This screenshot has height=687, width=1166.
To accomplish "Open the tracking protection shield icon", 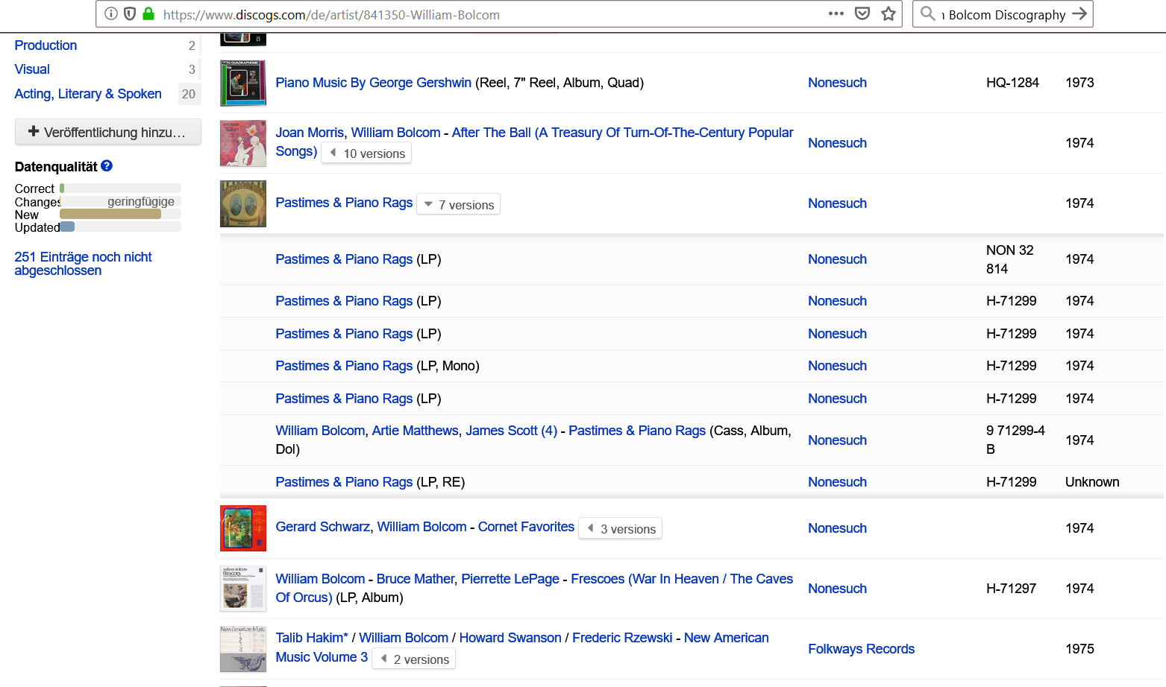I will pyautogui.click(x=130, y=13).
